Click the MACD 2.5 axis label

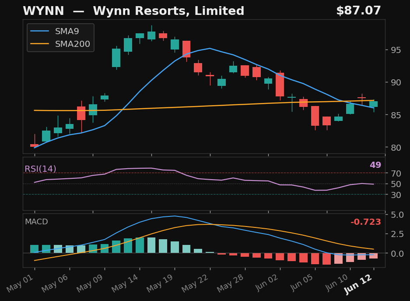tap(397, 234)
